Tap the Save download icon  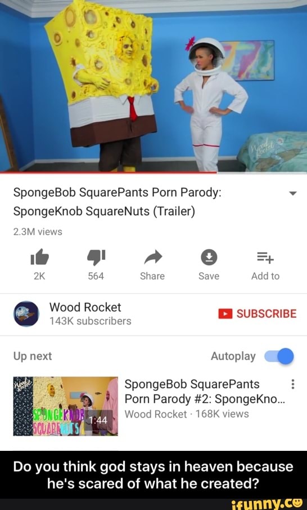[209, 257]
